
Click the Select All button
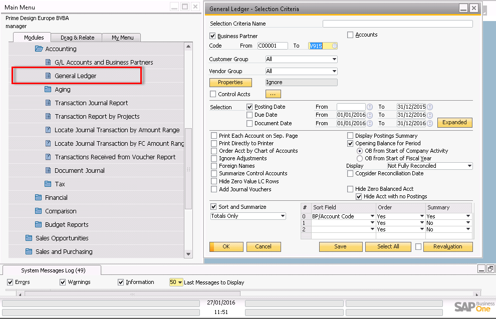click(x=388, y=246)
